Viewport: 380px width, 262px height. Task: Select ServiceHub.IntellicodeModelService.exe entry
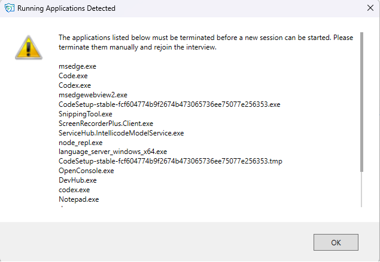coord(121,133)
